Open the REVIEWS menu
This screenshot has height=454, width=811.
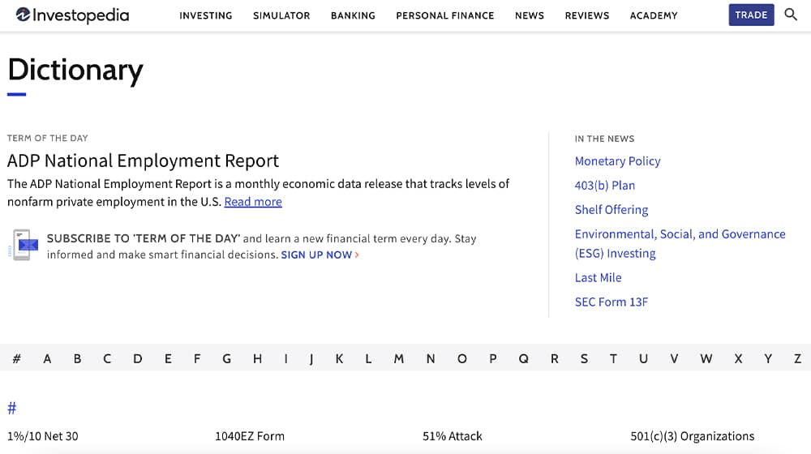click(586, 15)
